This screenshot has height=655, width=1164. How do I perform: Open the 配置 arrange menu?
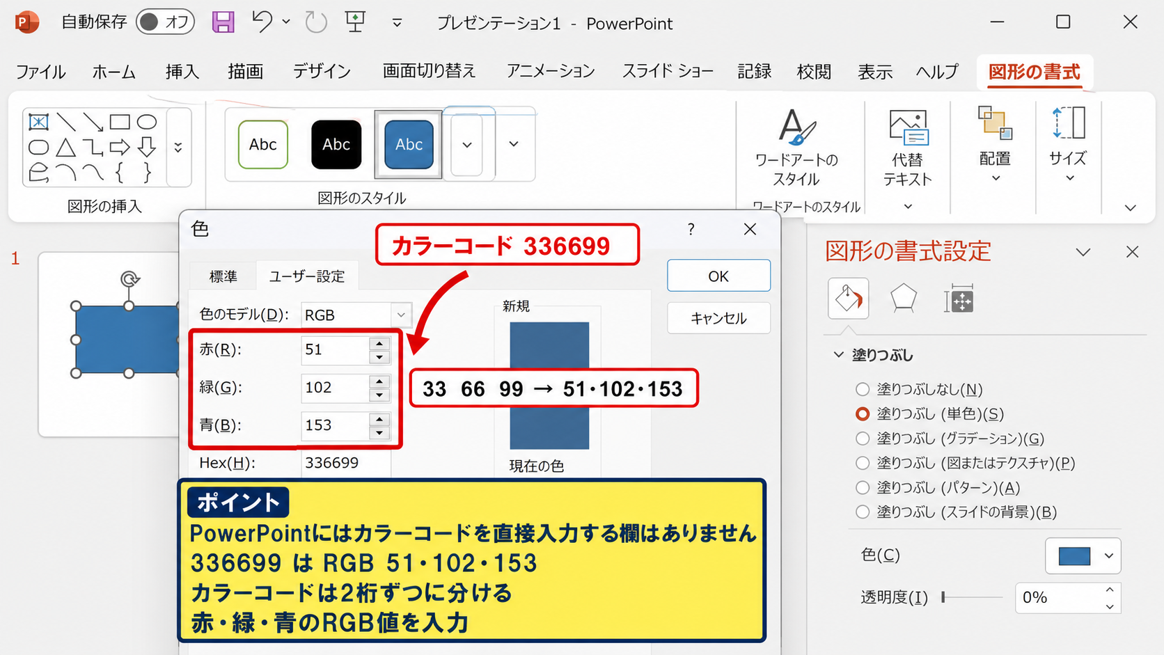point(995,145)
